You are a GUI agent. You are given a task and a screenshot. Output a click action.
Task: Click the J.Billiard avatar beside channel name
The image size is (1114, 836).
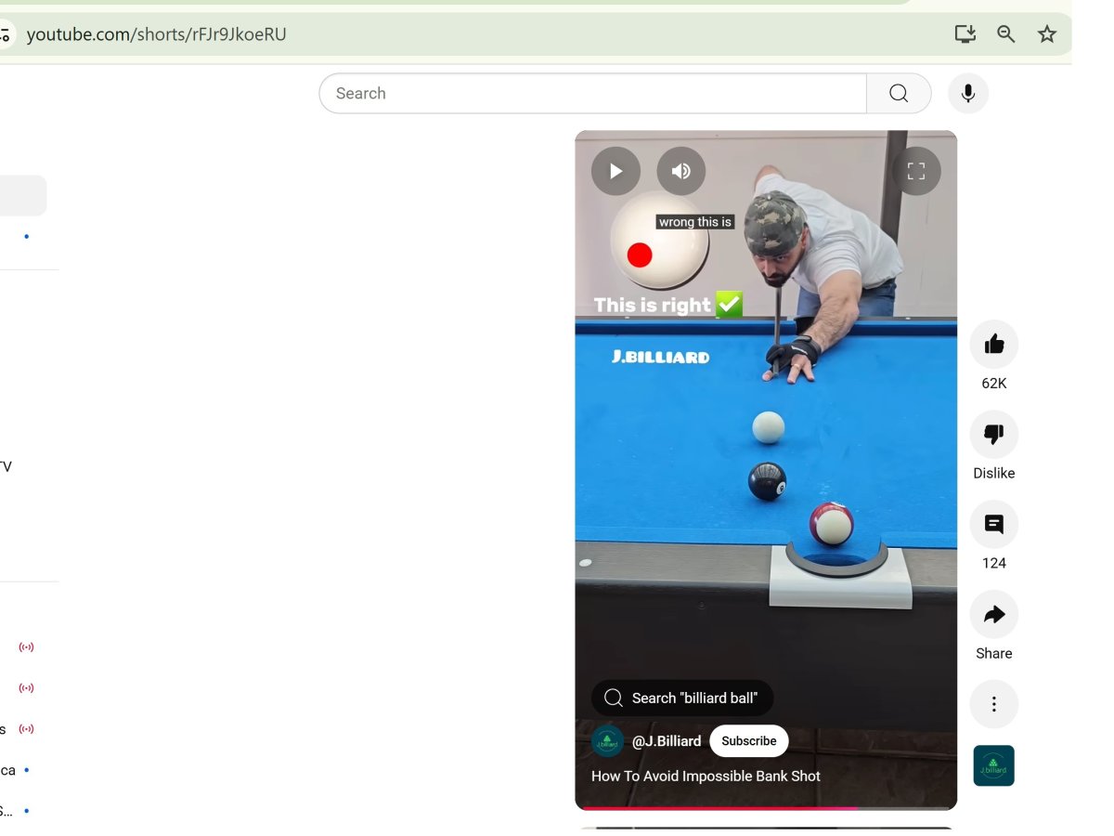[607, 741]
